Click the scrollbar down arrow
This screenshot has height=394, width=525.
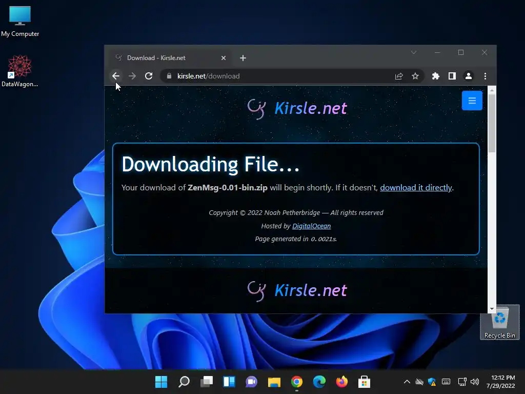[x=492, y=309]
